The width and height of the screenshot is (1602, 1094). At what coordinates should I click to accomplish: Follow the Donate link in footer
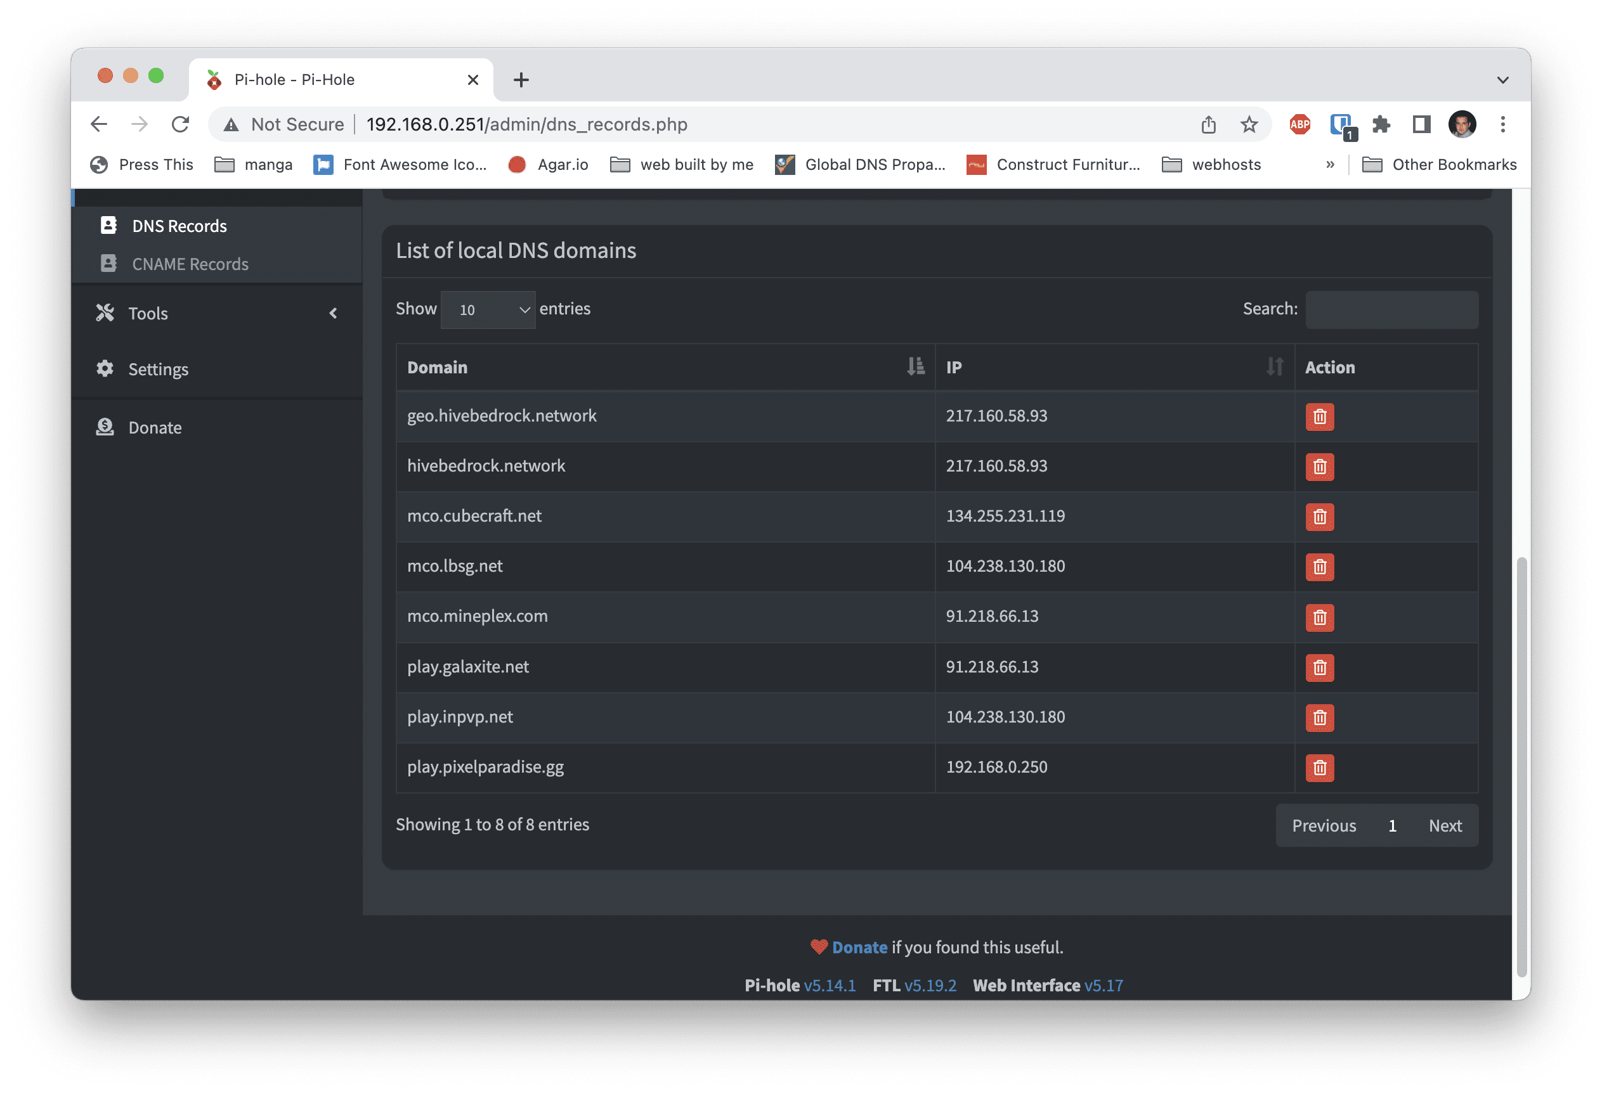click(859, 947)
